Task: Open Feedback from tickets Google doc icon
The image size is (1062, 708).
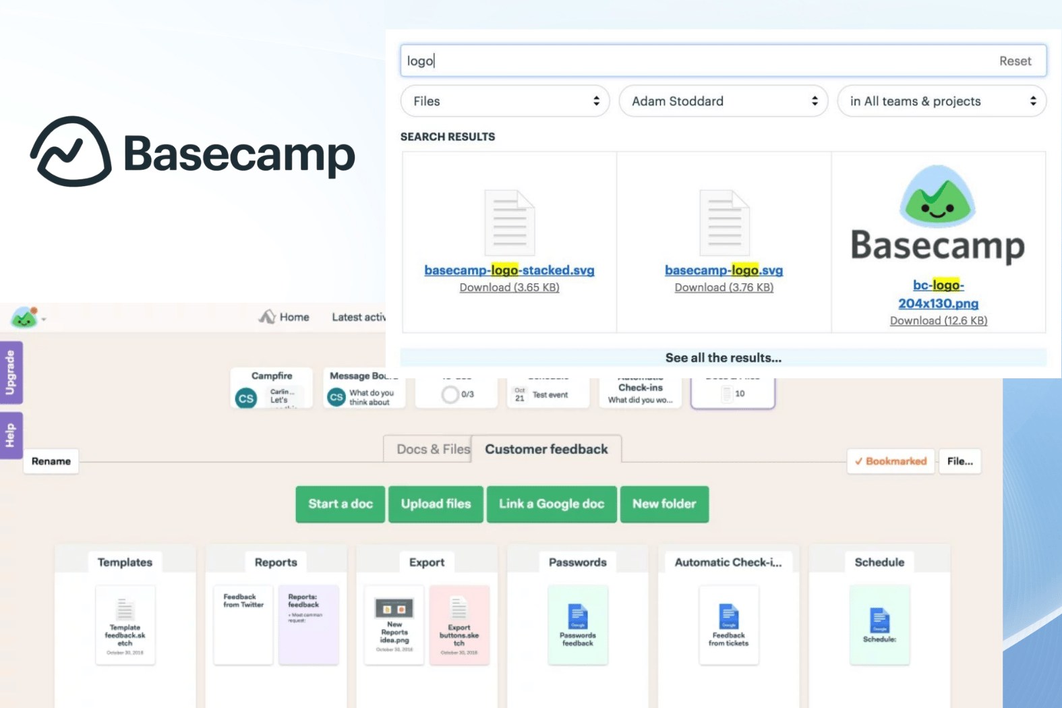Action: [729, 616]
